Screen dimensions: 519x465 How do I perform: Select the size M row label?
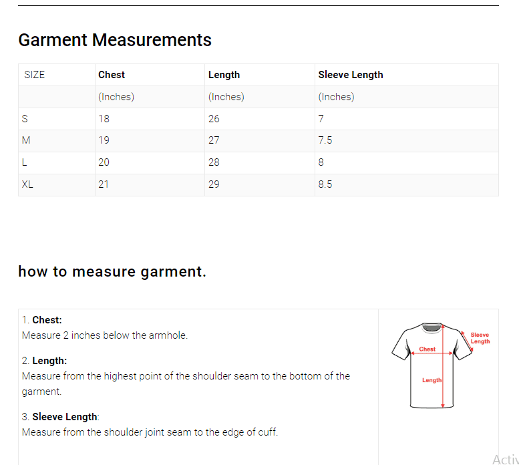pos(26,140)
